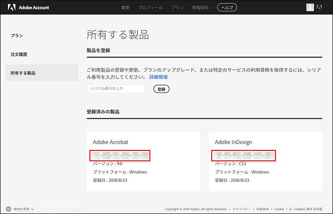Click the 利用条件 footer link

(263, 209)
